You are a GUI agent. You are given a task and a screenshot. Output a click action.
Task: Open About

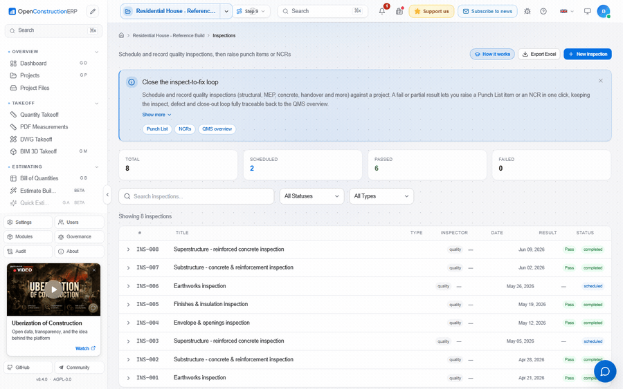[x=79, y=252]
